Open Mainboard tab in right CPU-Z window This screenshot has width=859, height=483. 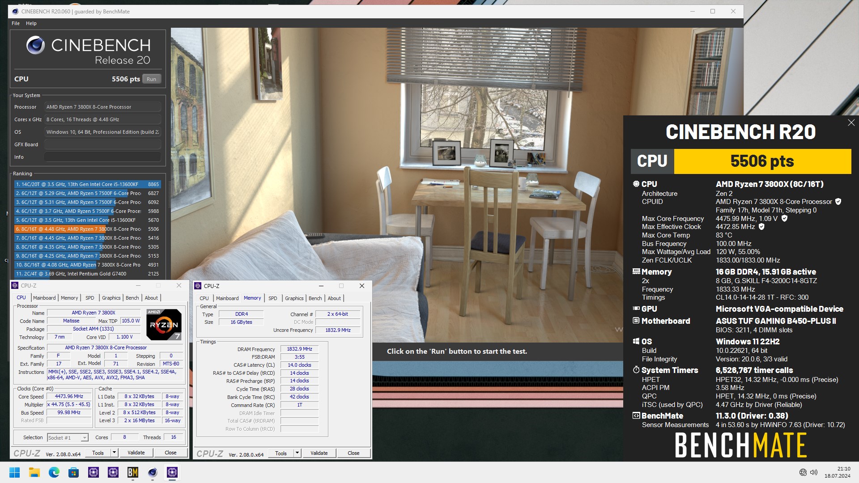[227, 298]
